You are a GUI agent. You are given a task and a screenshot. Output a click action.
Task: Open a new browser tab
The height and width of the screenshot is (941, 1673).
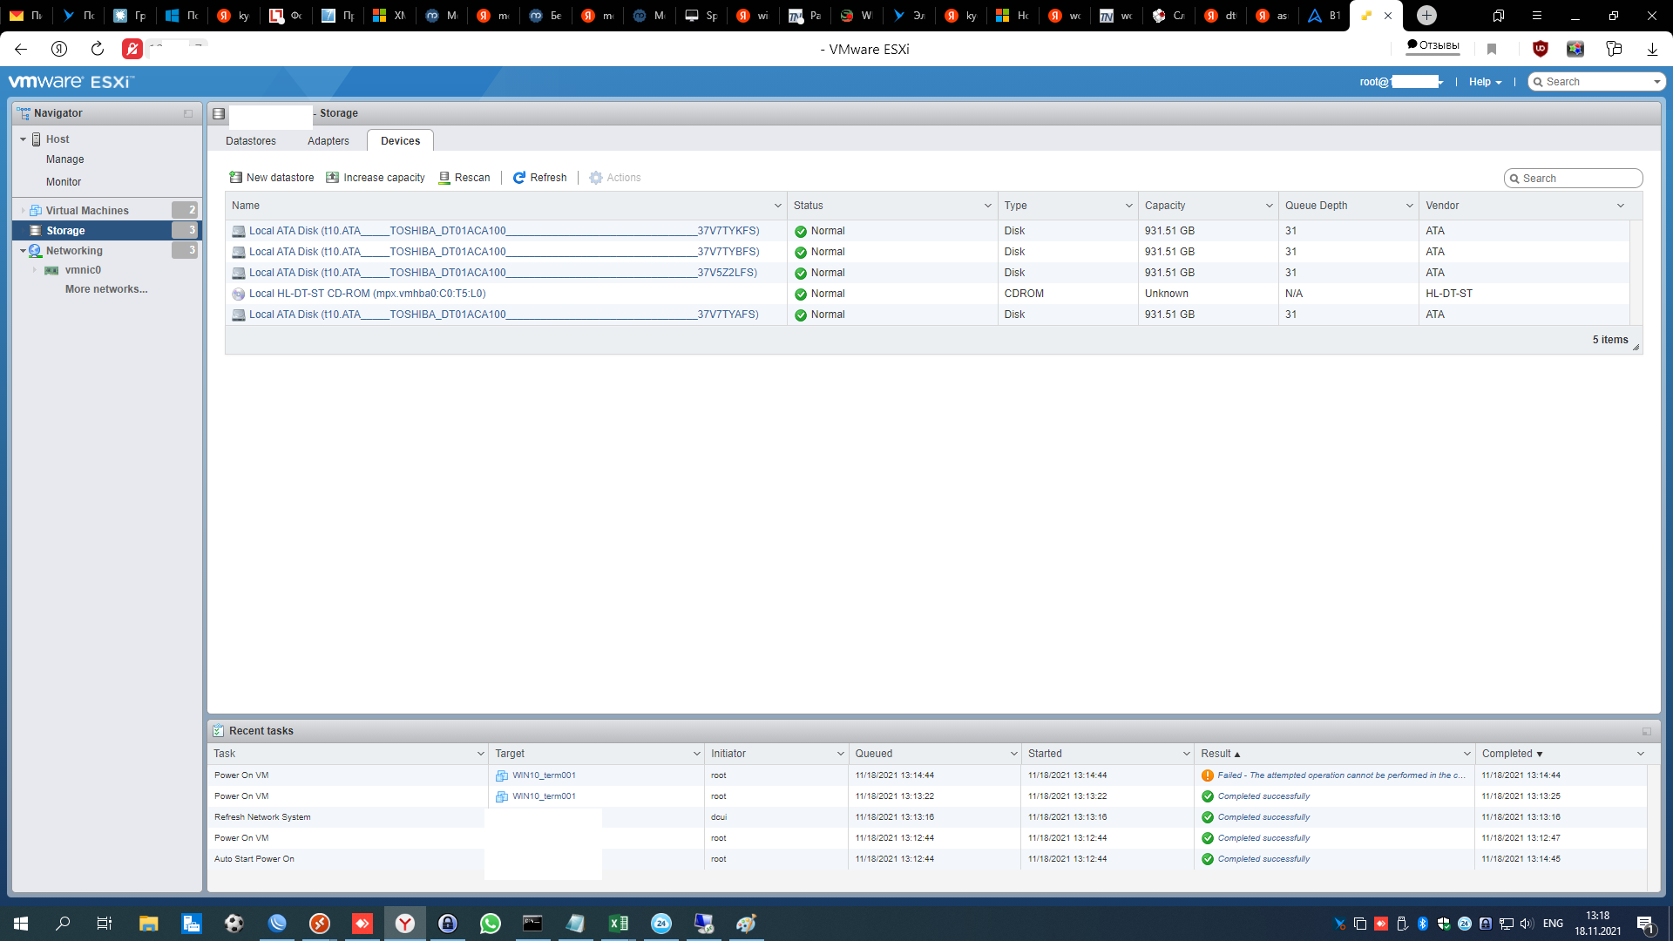[x=1426, y=16]
